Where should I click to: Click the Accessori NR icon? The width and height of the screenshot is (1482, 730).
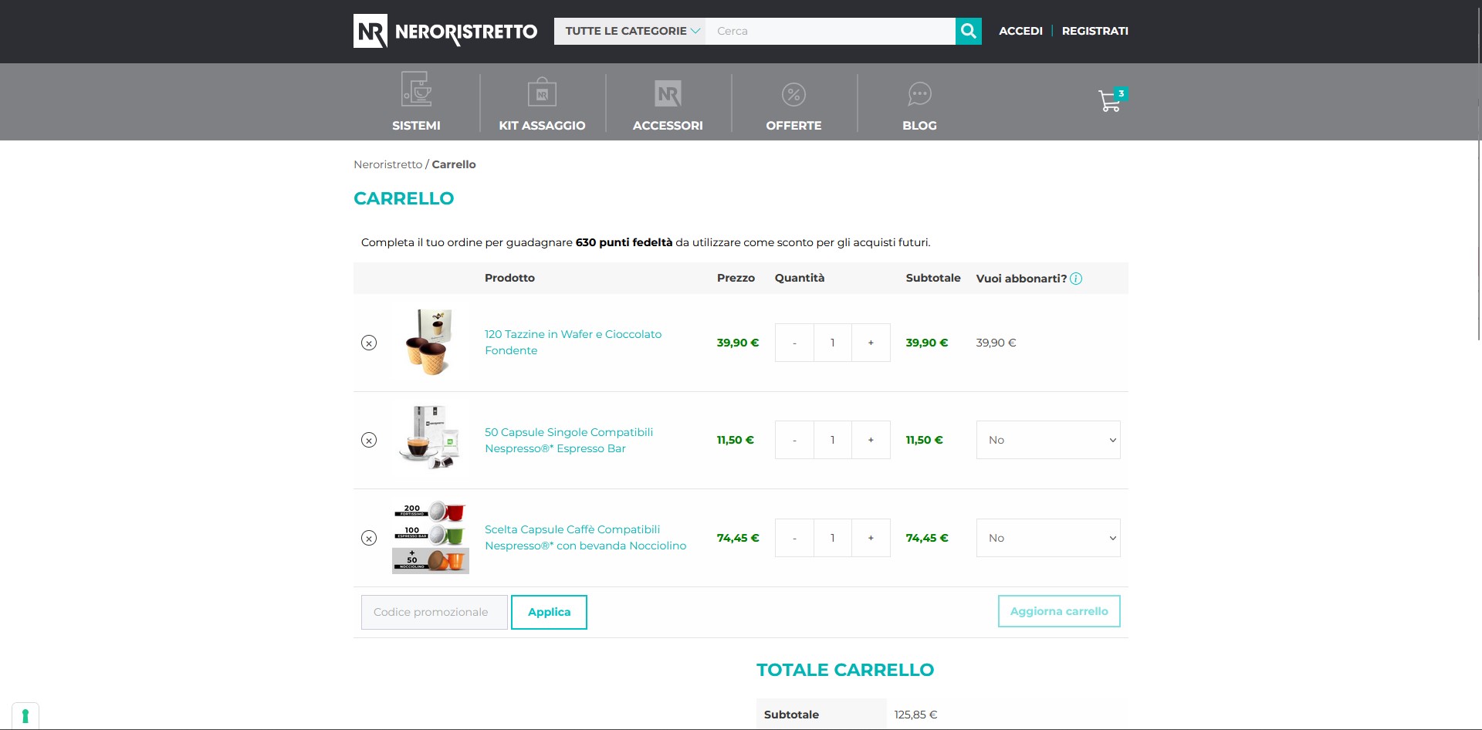click(668, 94)
